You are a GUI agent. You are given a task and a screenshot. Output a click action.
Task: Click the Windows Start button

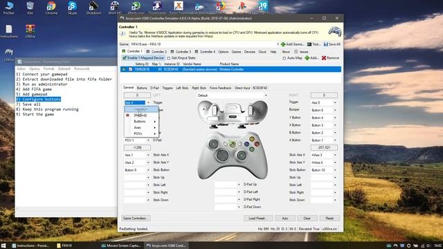[3, 246]
